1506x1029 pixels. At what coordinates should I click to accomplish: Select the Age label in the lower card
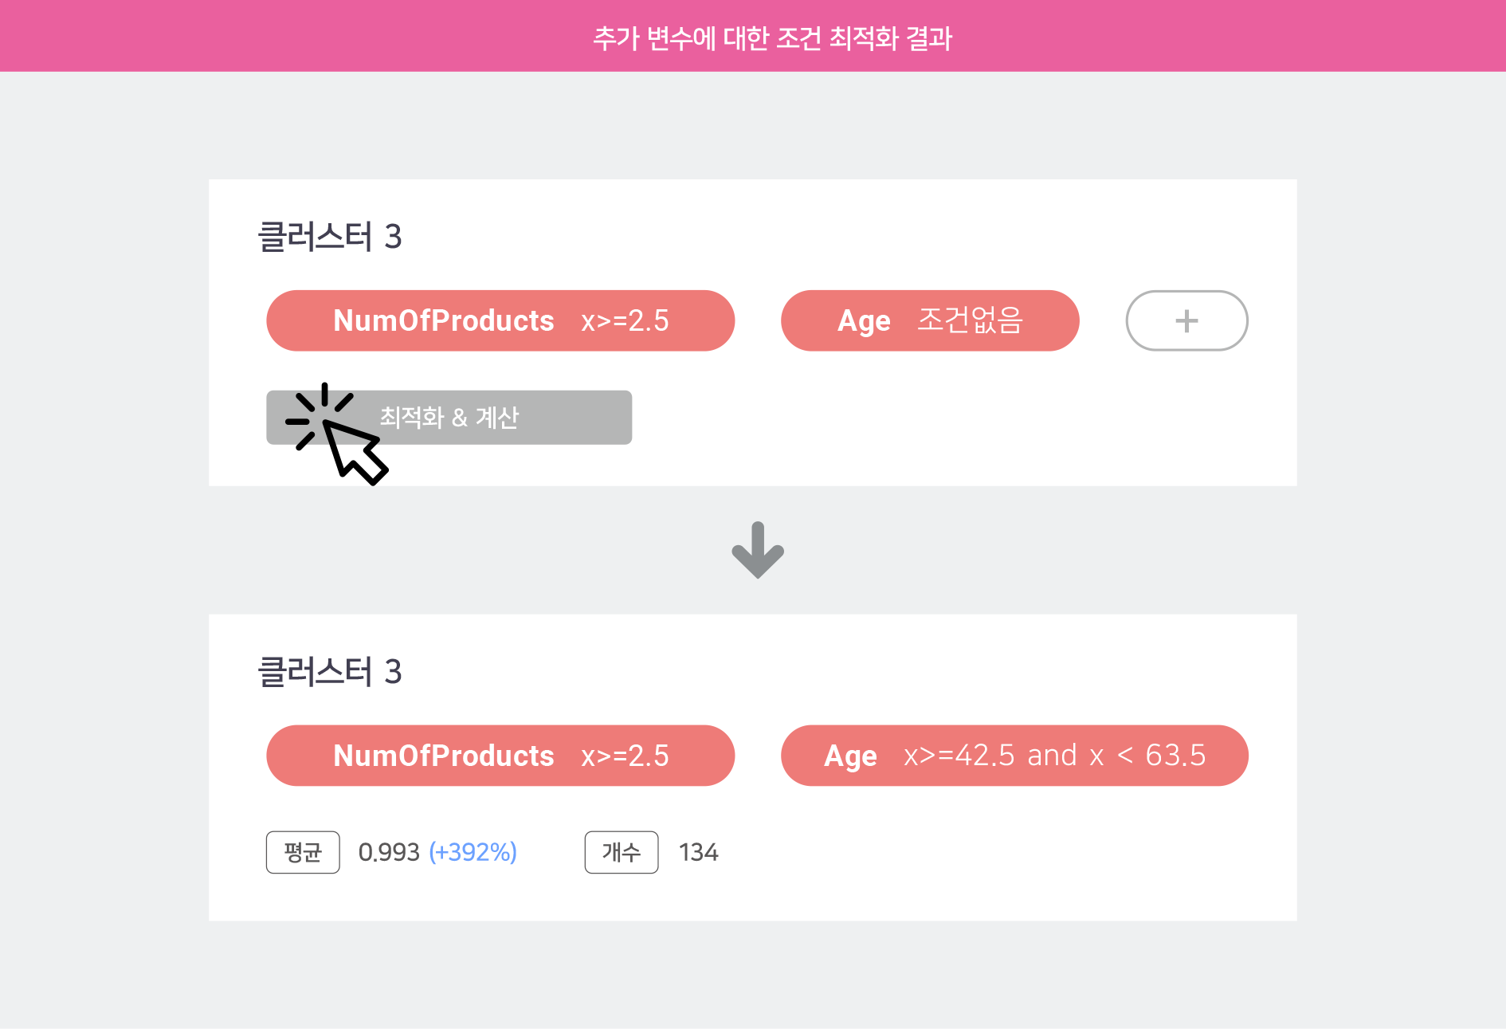coord(850,756)
